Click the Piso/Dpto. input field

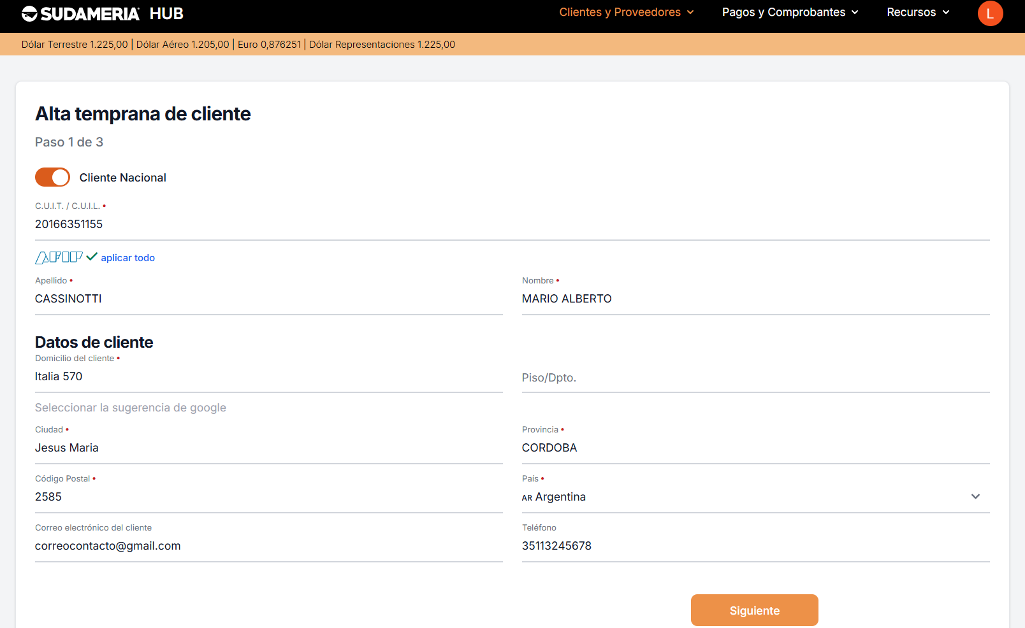coord(755,378)
